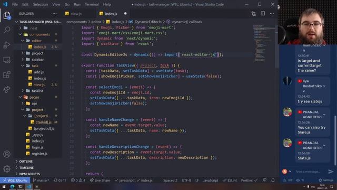This screenshot has width=337, height=190.
Task: Expand the .next folder
Action: pos(33,28)
